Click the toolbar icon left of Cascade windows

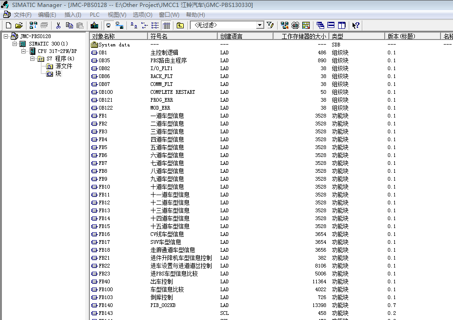[x=306, y=26]
